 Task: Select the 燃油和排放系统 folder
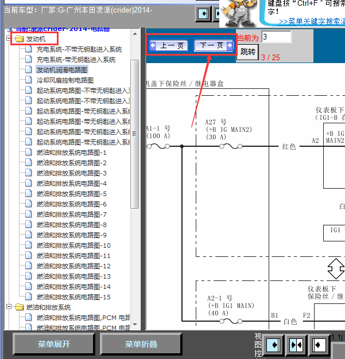(48, 307)
